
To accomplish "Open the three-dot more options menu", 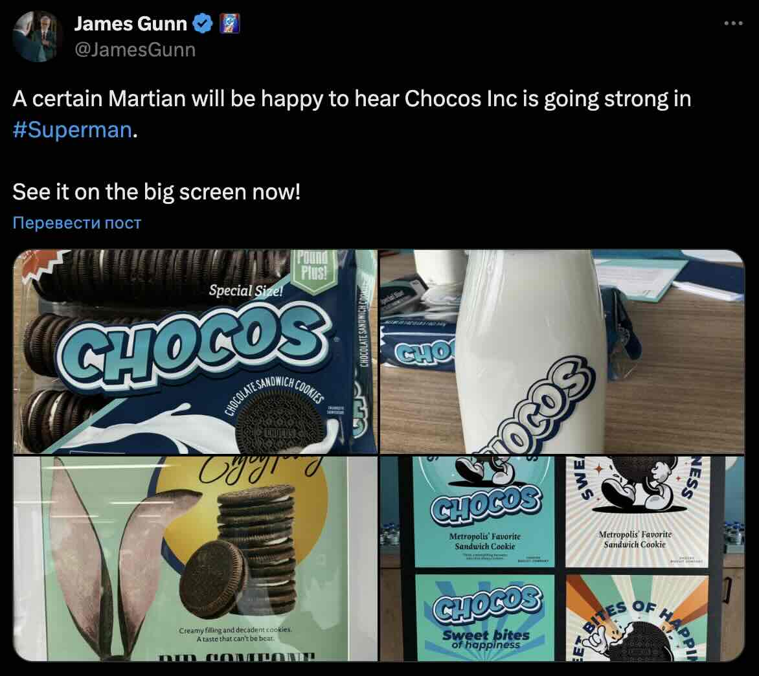I will (733, 23).
